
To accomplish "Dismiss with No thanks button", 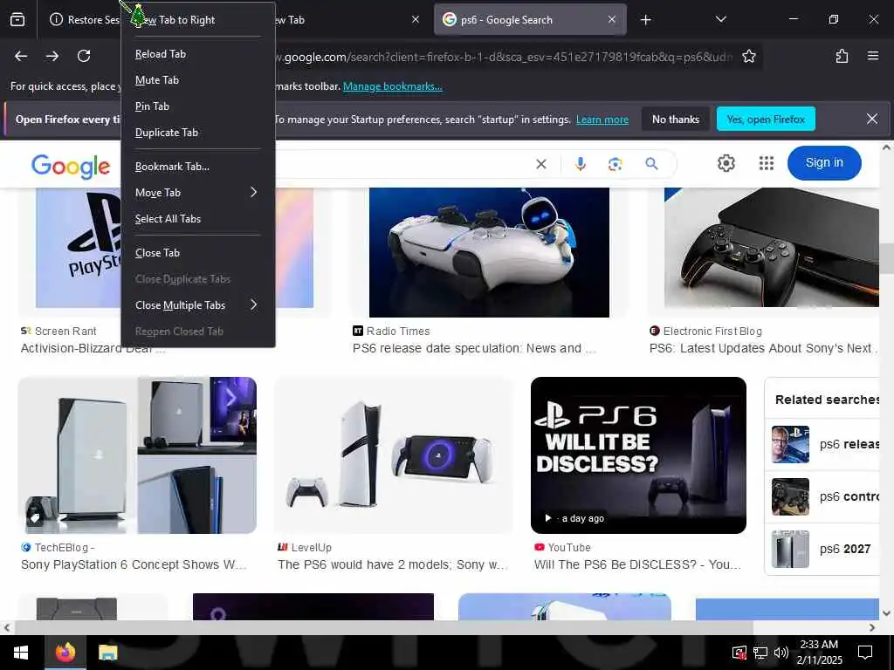I will 675,119.
